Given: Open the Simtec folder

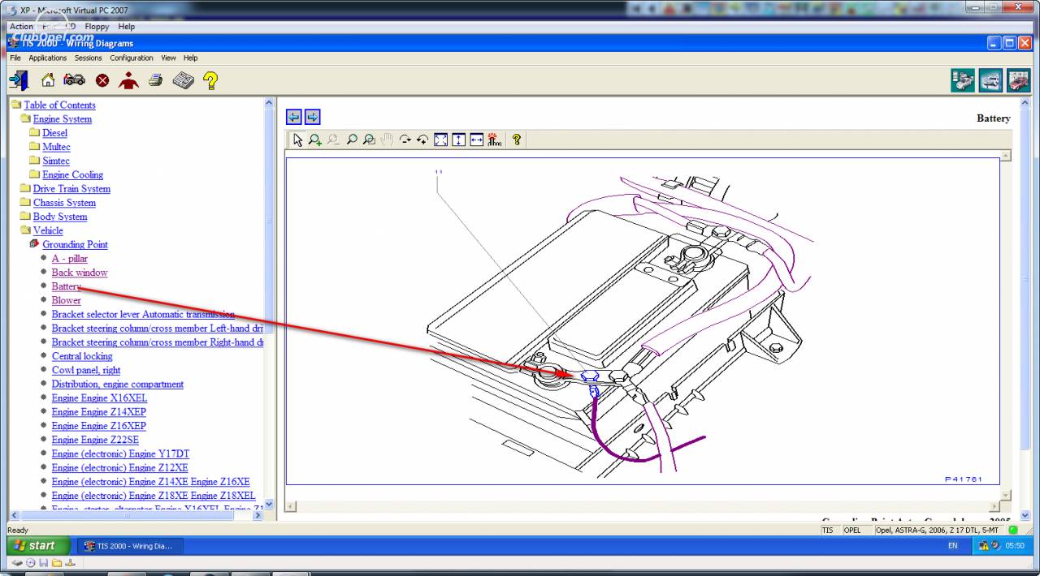Looking at the screenshot, I should (56, 161).
